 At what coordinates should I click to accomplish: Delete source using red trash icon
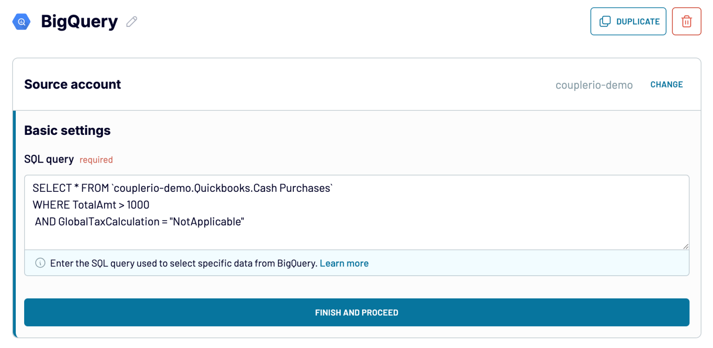[x=686, y=21]
